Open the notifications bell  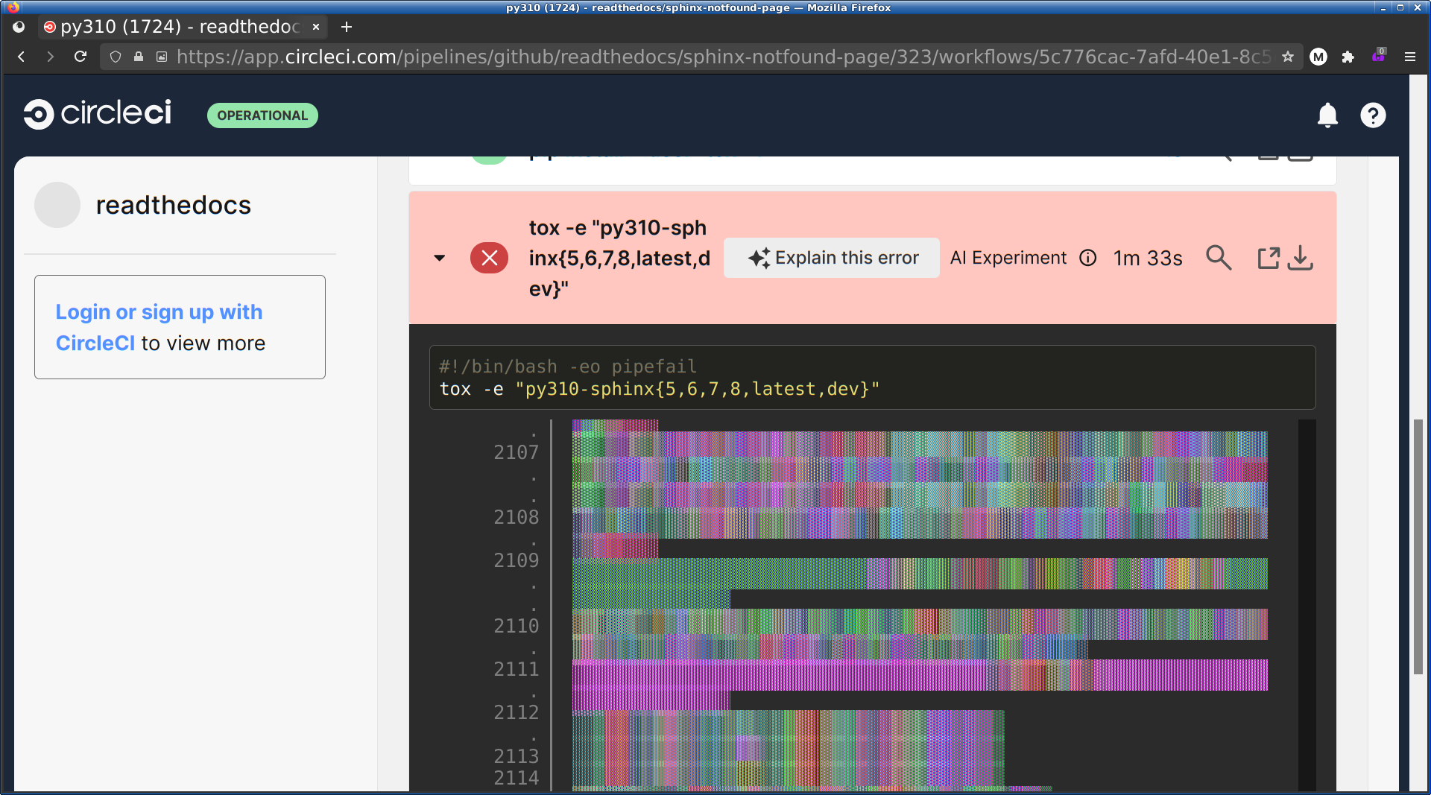click(1327, 115)
